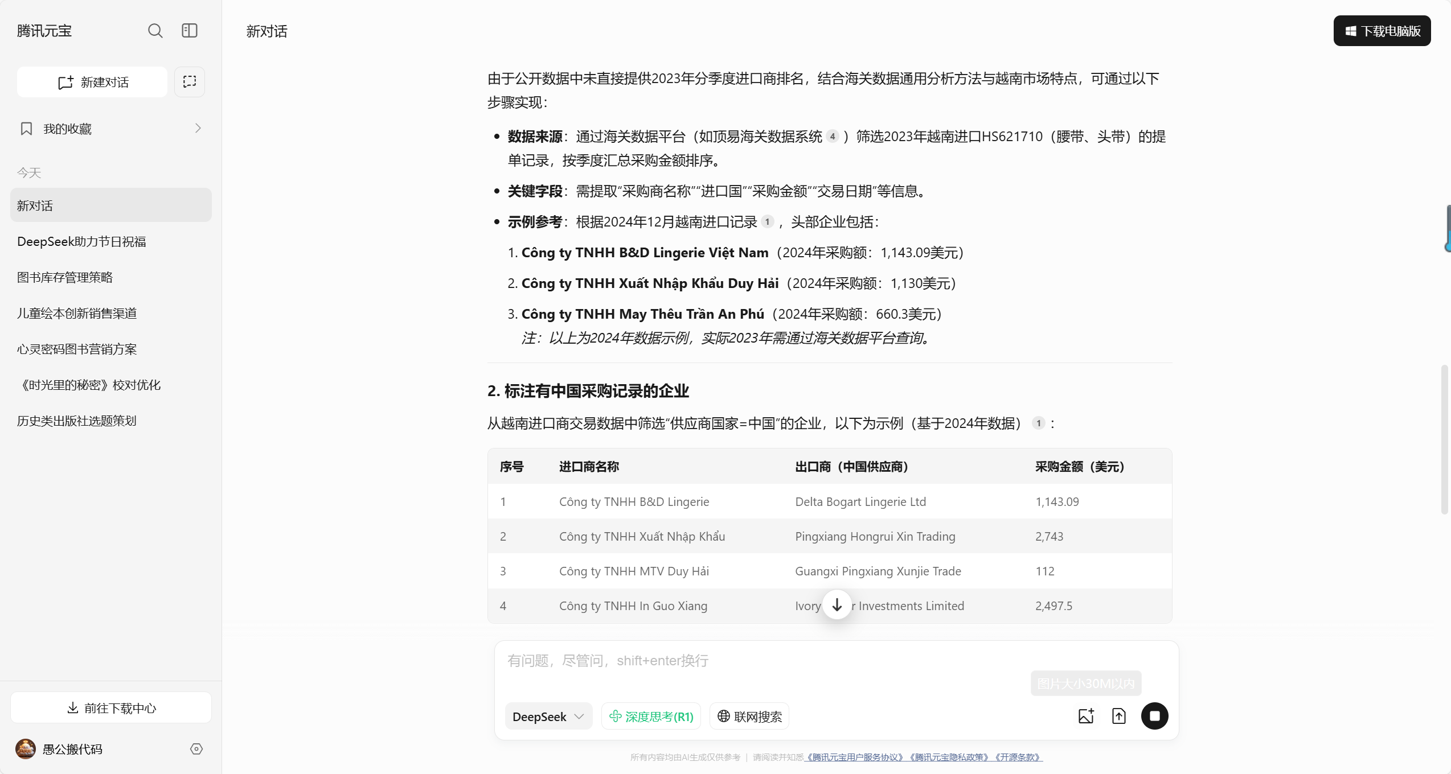Toggle the 联网搜索 web search option

(749, 717)
